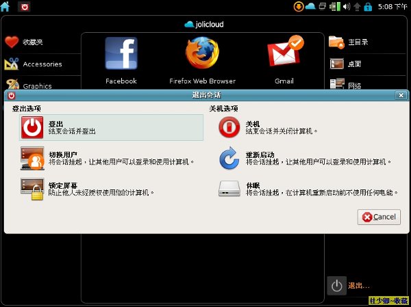The image size is (411, 307).
Task: Select the 切换用户 switch user icon
Action: (x=32, y=159)
